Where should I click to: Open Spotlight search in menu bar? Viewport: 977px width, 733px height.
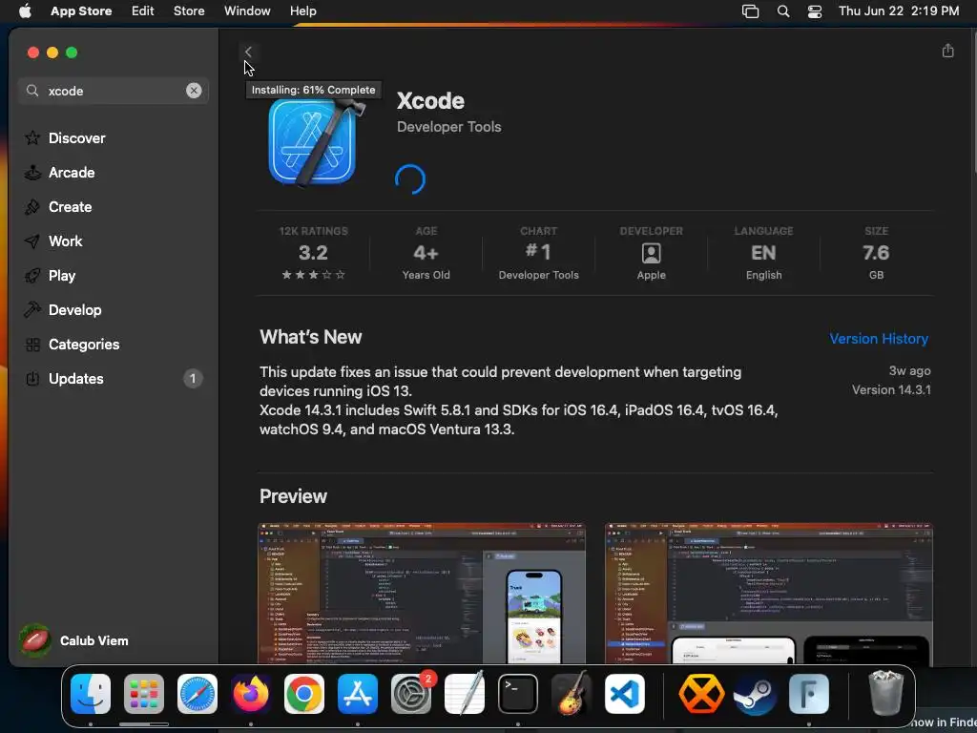pos(783,11)
